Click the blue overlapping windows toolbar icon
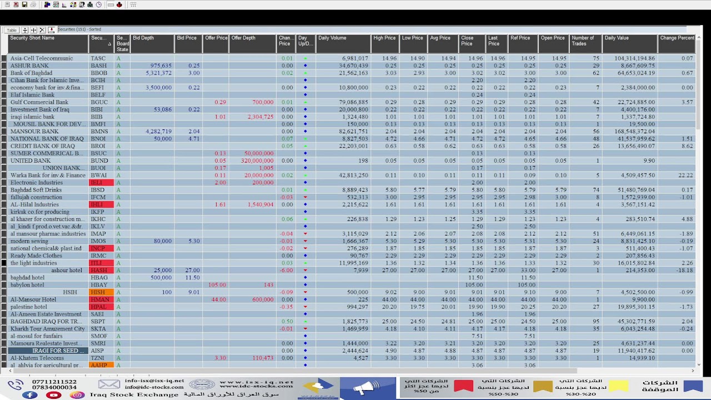The image size is (711, 400). pyautogui.click(x=47, y=4)
